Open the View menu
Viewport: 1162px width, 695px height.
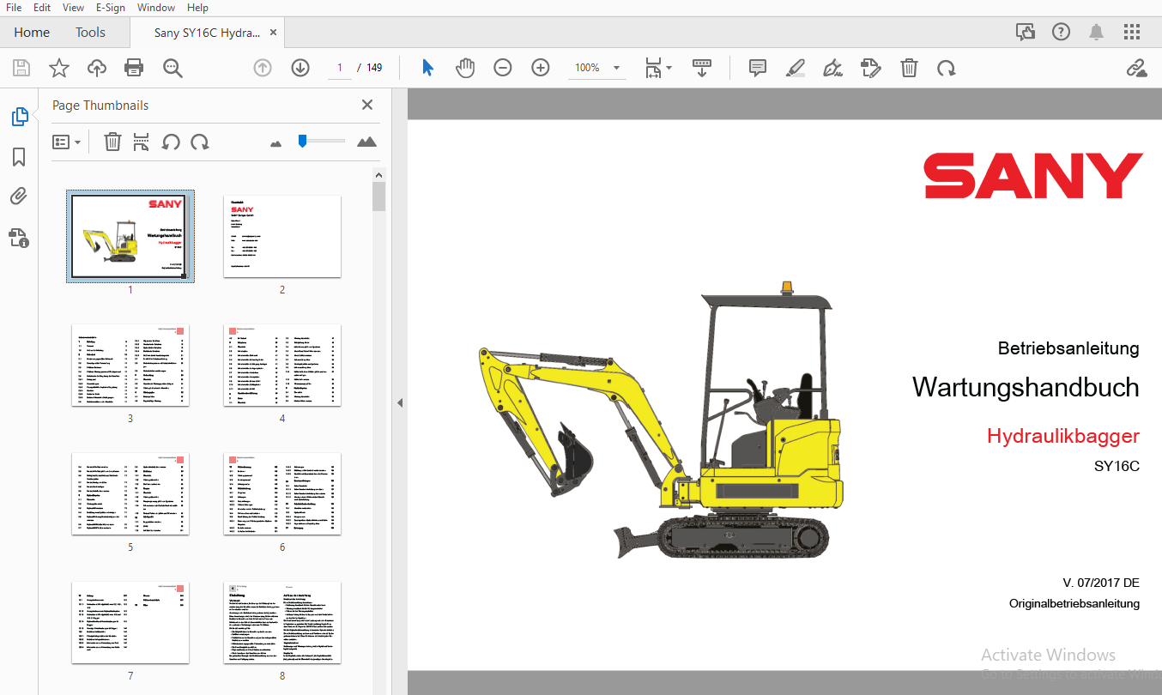(74, 8)
